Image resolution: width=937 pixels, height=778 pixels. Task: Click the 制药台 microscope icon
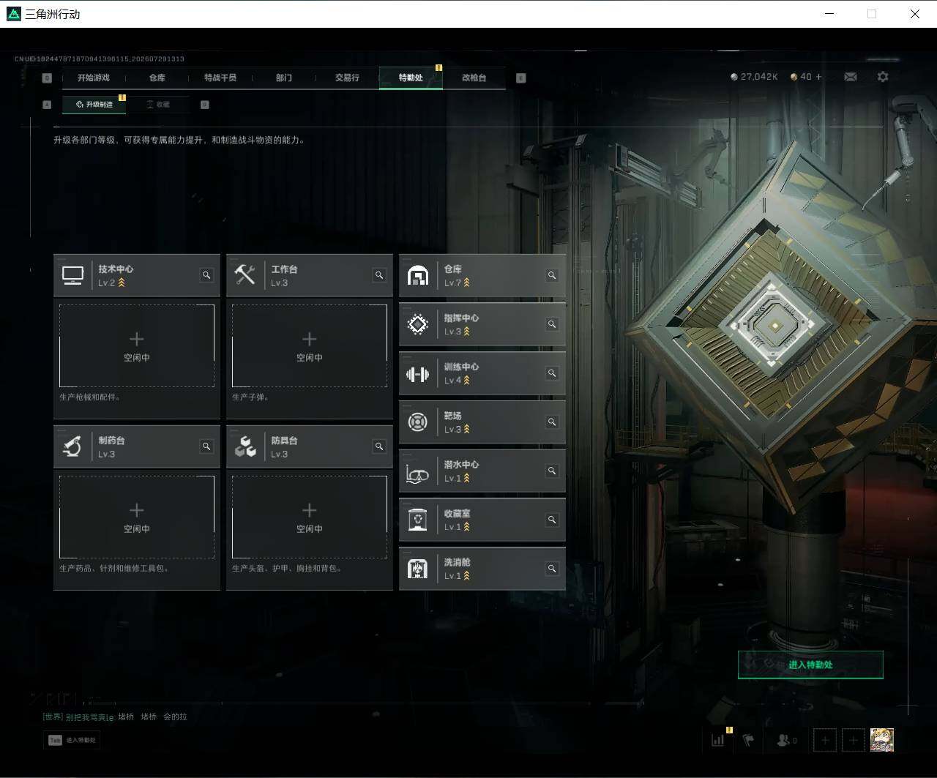[x=72, y=446]
